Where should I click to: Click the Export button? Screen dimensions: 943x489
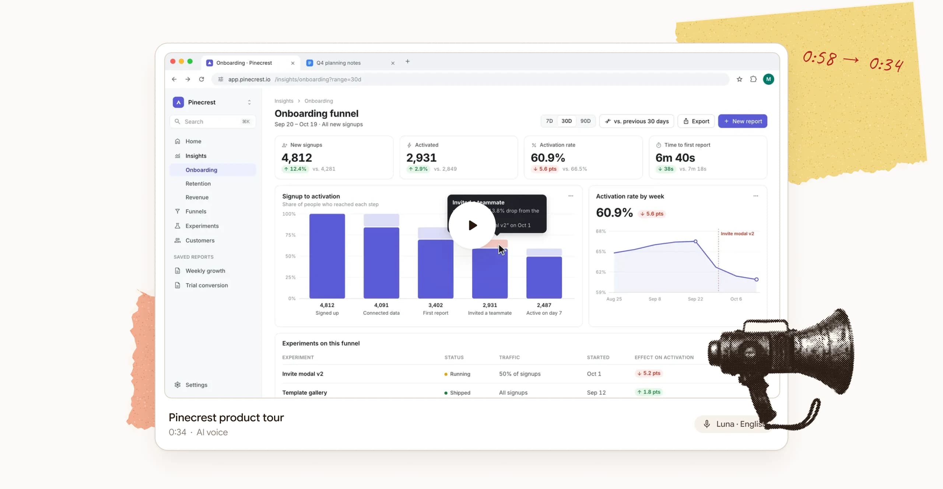point(696,121)
